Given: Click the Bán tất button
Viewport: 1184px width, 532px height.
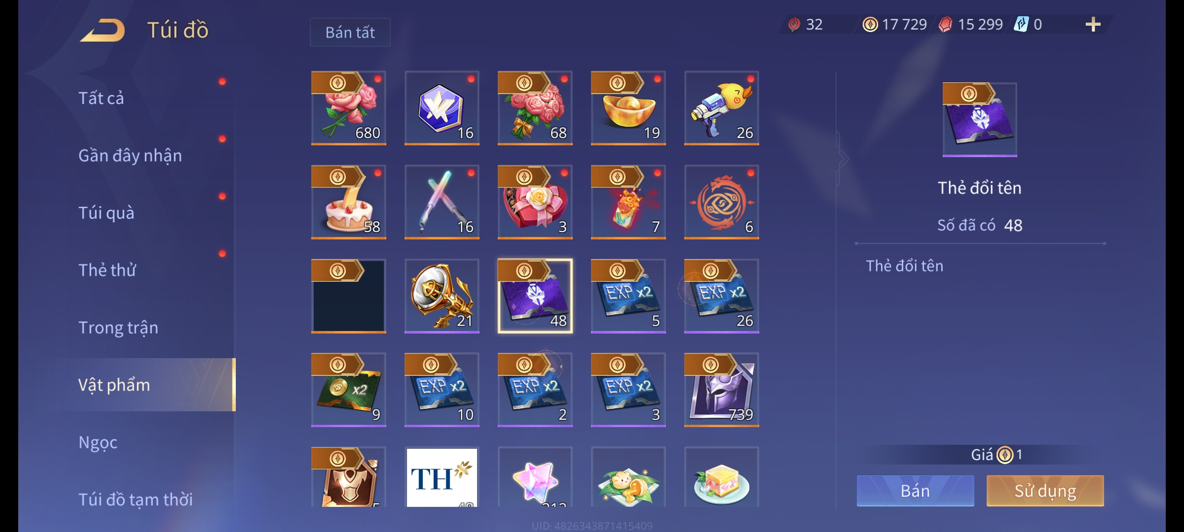Looking at the screenshot, I should [x=350, y=33].
